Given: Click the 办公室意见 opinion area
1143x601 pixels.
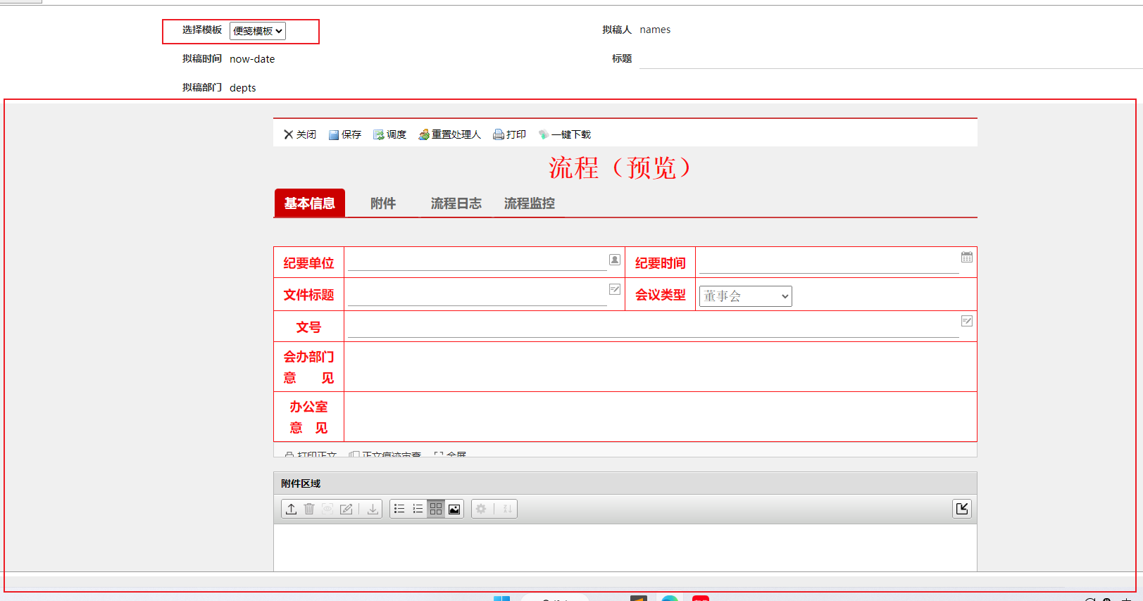Looking at the screenshot, I should click(x=661, y=417).
